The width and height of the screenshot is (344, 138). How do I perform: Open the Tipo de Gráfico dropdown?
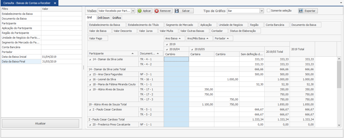coord(262,11)
